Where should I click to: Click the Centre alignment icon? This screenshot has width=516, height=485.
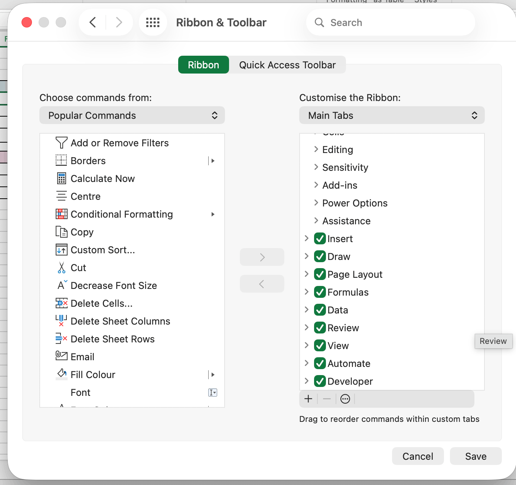61,196
